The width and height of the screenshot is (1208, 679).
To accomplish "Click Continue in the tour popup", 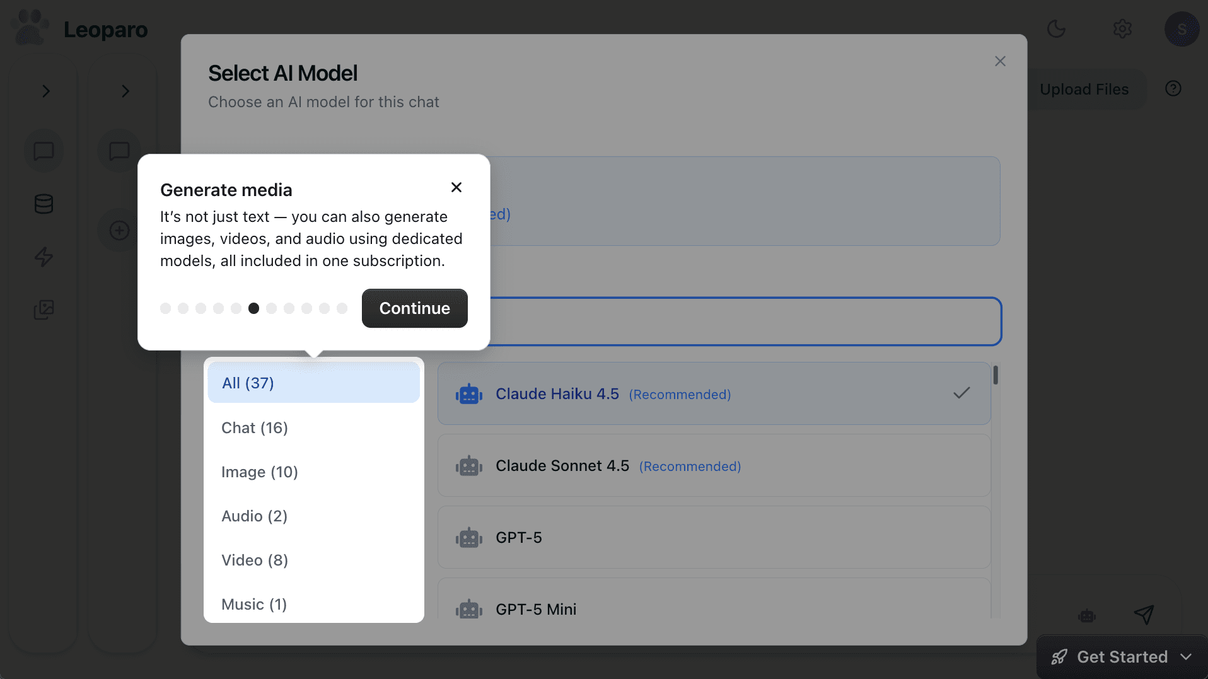I will (x=414, y=308).
